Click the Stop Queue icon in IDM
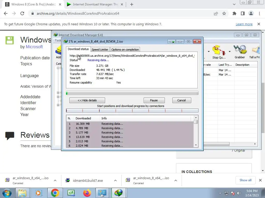 coord(219,52)
